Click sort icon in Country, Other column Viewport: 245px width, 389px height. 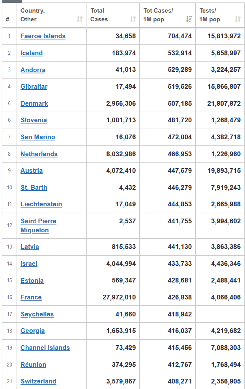(x=80, y=19)
